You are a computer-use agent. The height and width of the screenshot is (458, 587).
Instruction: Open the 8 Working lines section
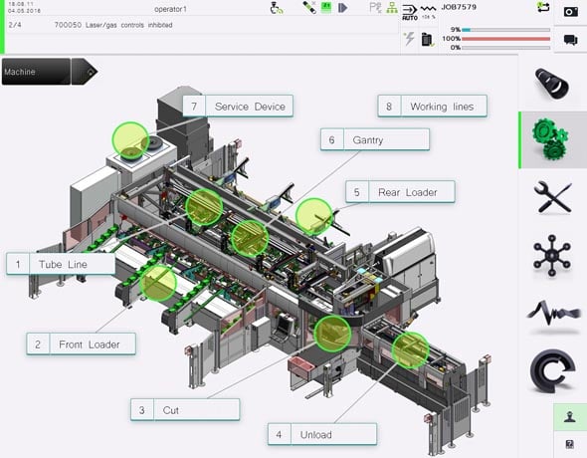click(x=433, y=107)
